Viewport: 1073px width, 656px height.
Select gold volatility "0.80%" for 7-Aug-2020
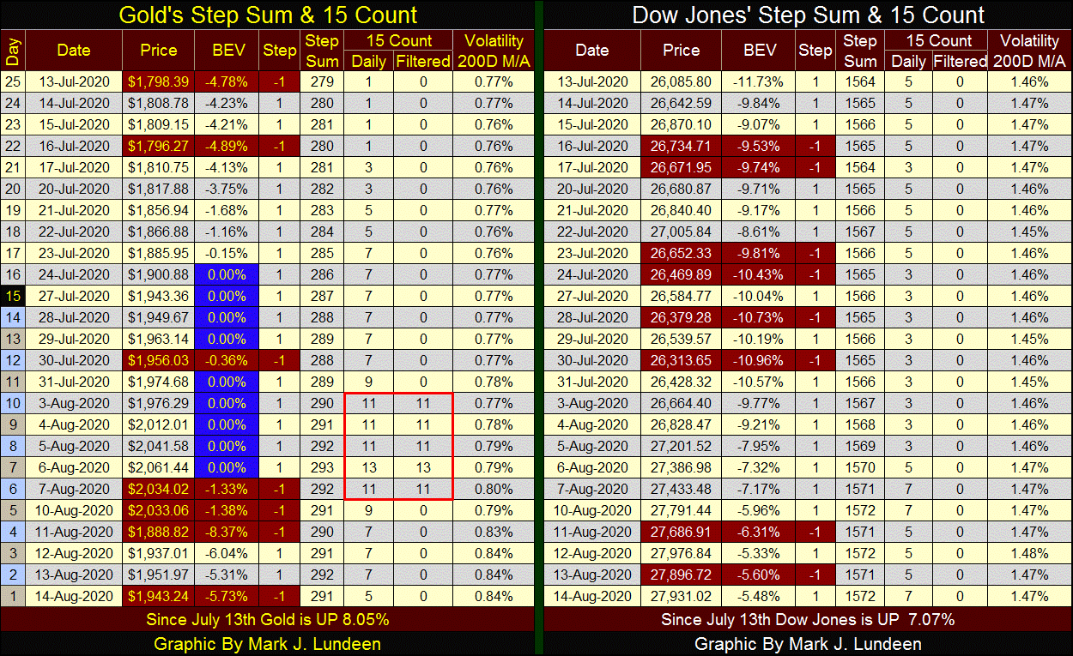click(x=494, y=489)
